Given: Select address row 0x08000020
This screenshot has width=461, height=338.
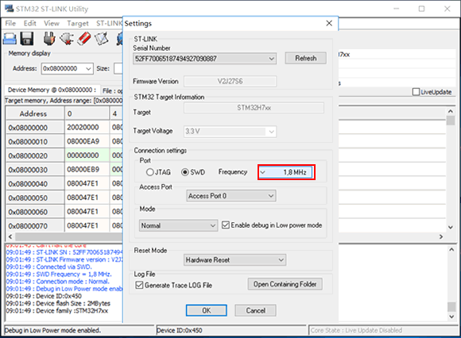Looking at the screenshot, I should click(x=34, y=156).
